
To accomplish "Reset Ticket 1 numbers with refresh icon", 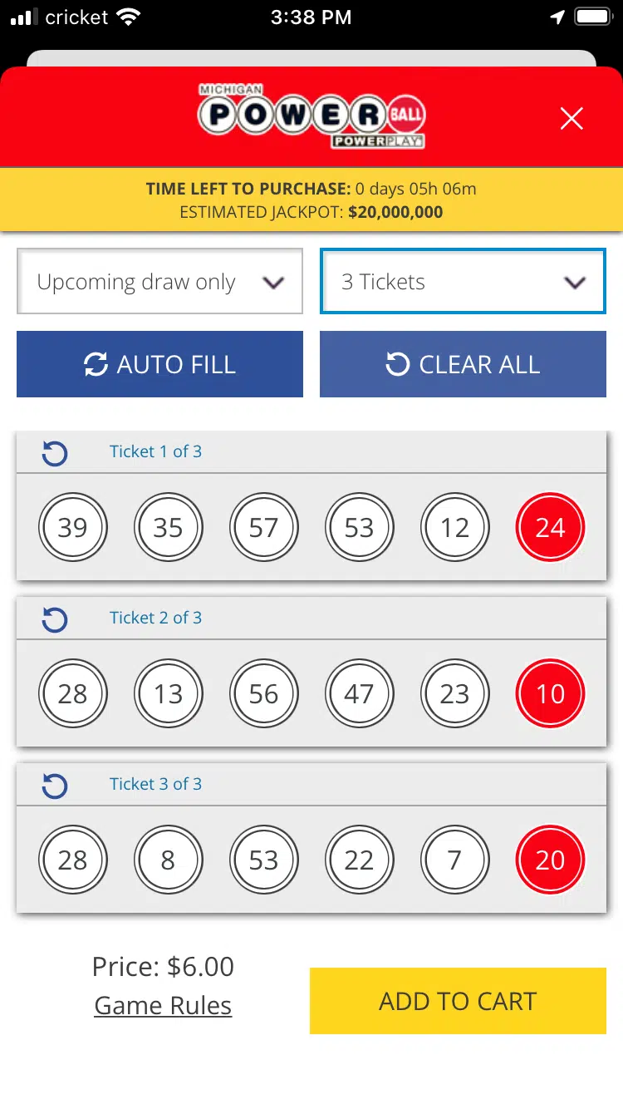I will point(55,453).
